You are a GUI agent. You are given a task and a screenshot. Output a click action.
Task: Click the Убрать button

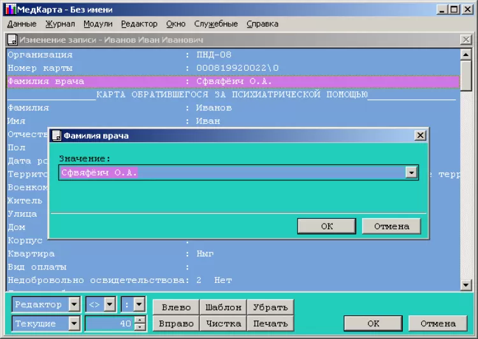coord(270,307)
